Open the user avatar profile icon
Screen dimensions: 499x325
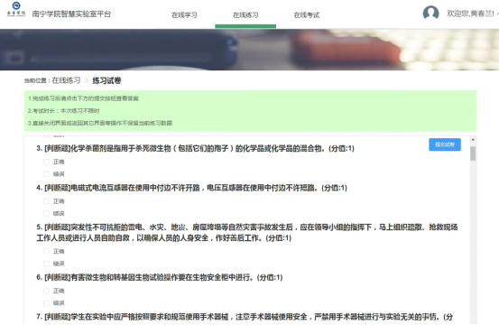(x=430, y=14)
